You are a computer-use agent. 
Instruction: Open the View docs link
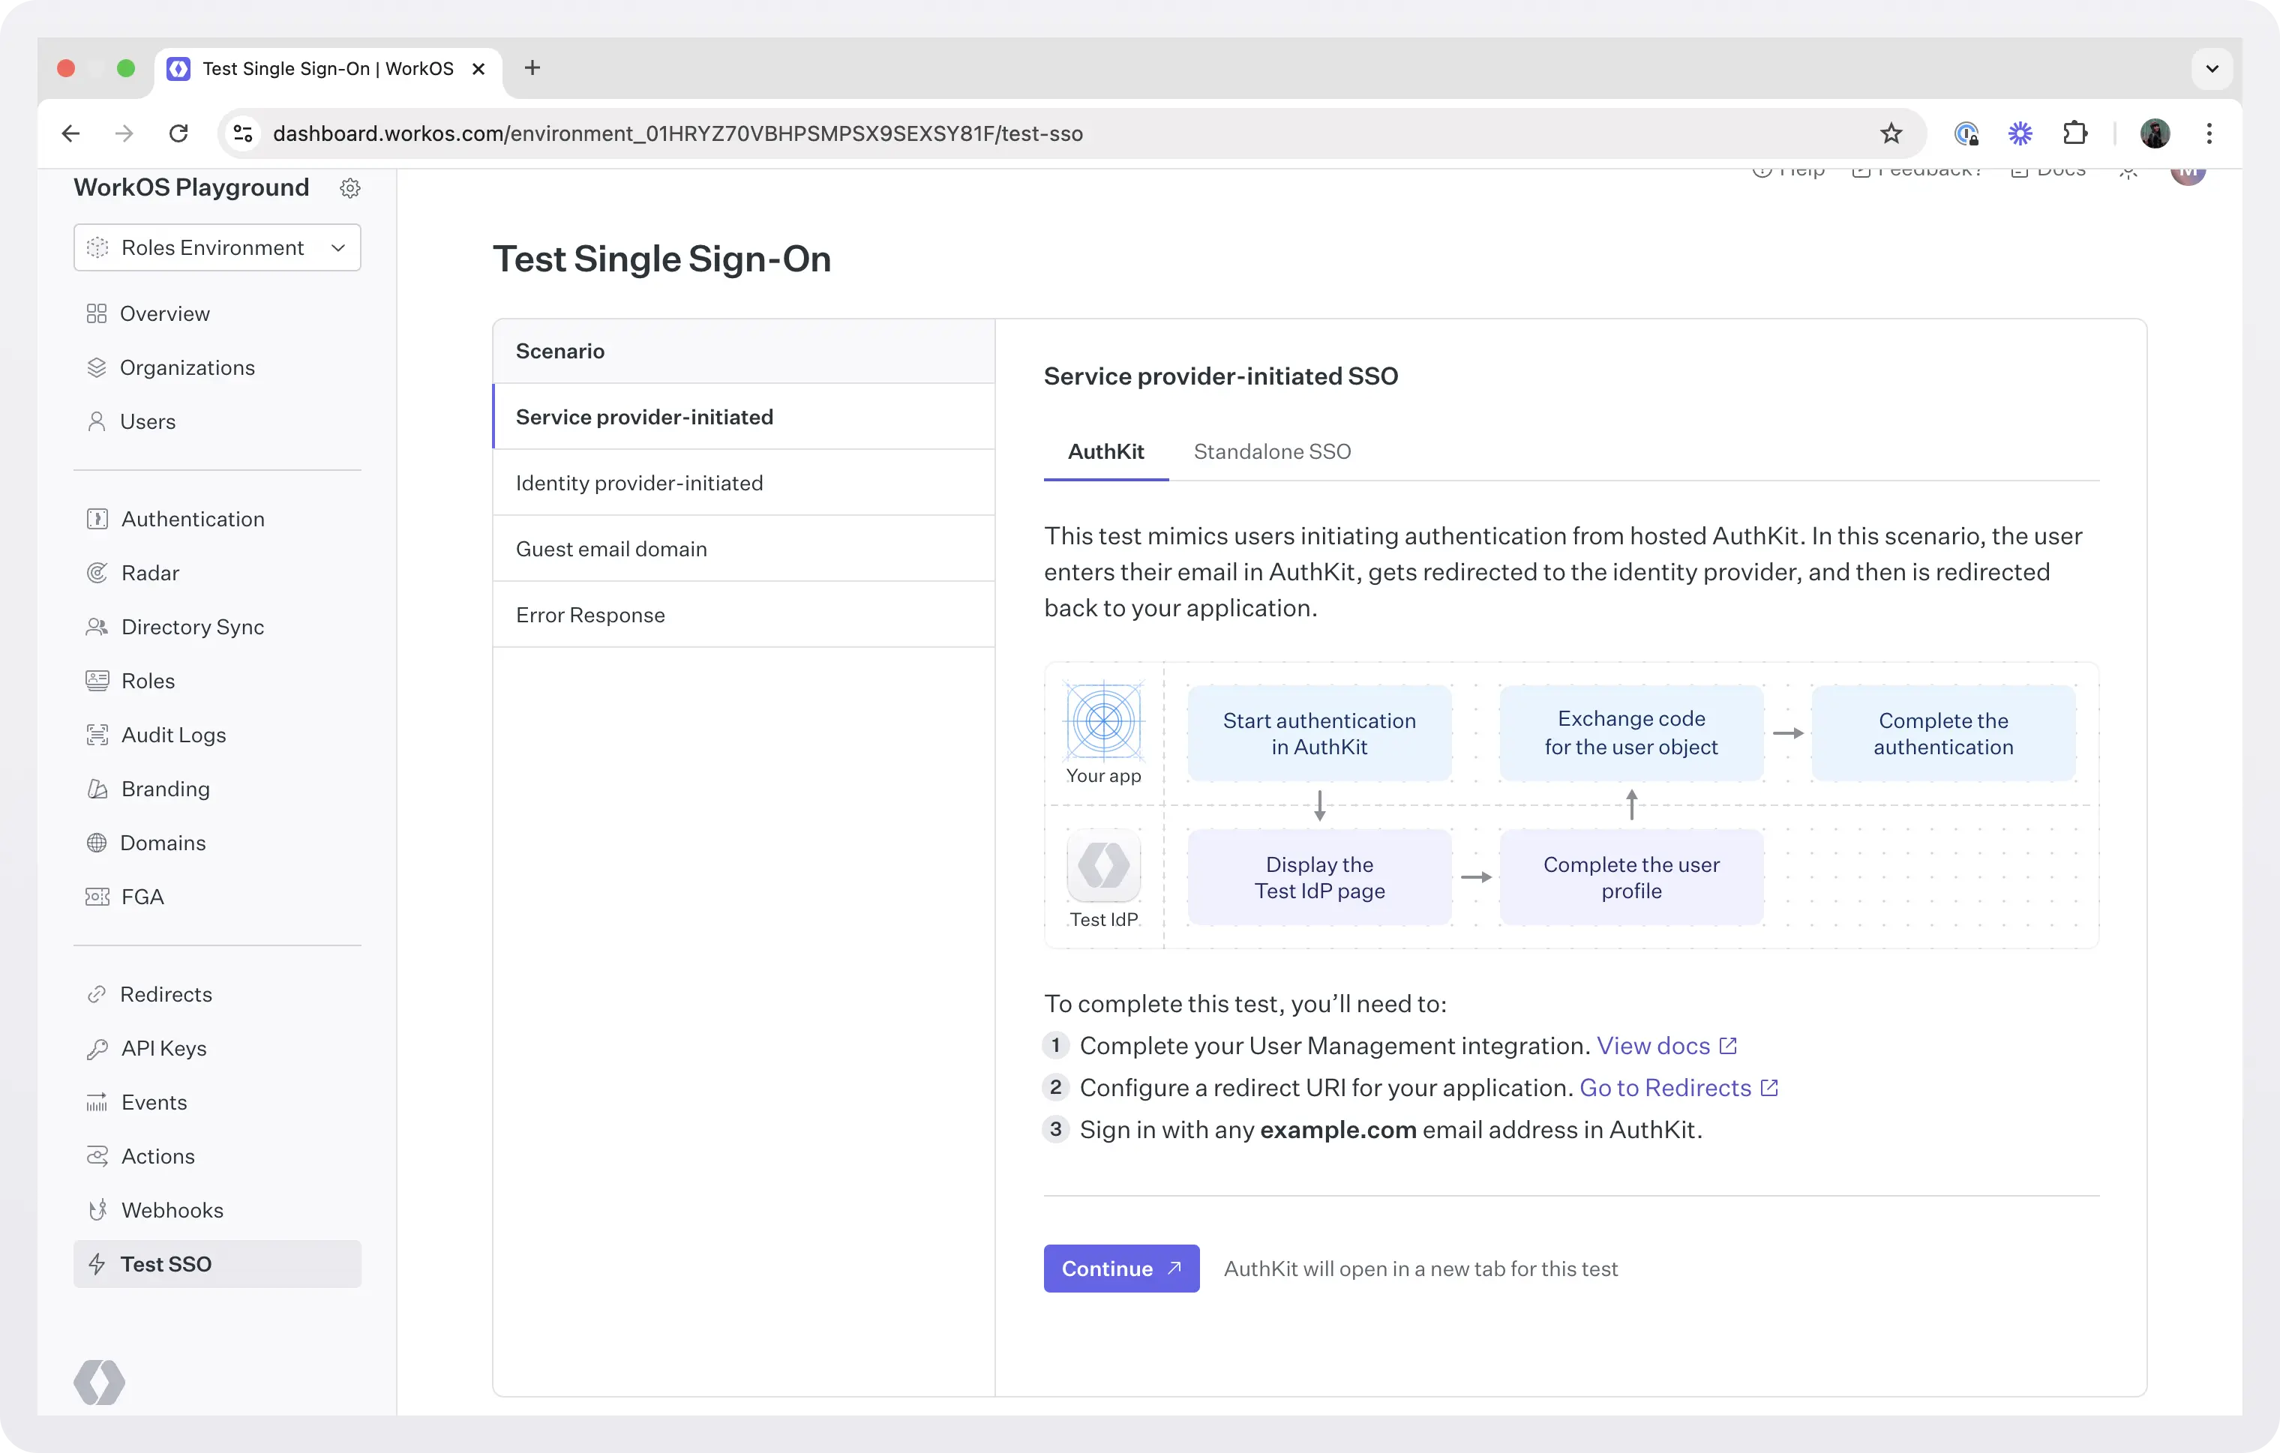tap(1666, 1045)
